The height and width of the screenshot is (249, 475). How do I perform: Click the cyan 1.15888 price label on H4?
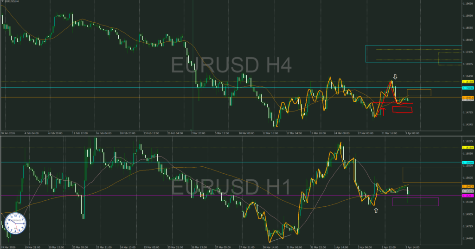pos(467,88)
